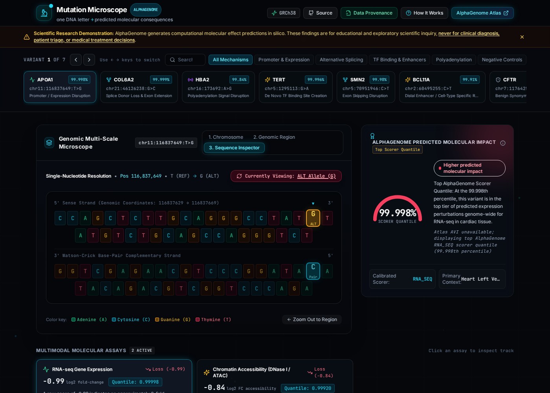
Task: Open Data Provenance panel
Action: (369, 13)
